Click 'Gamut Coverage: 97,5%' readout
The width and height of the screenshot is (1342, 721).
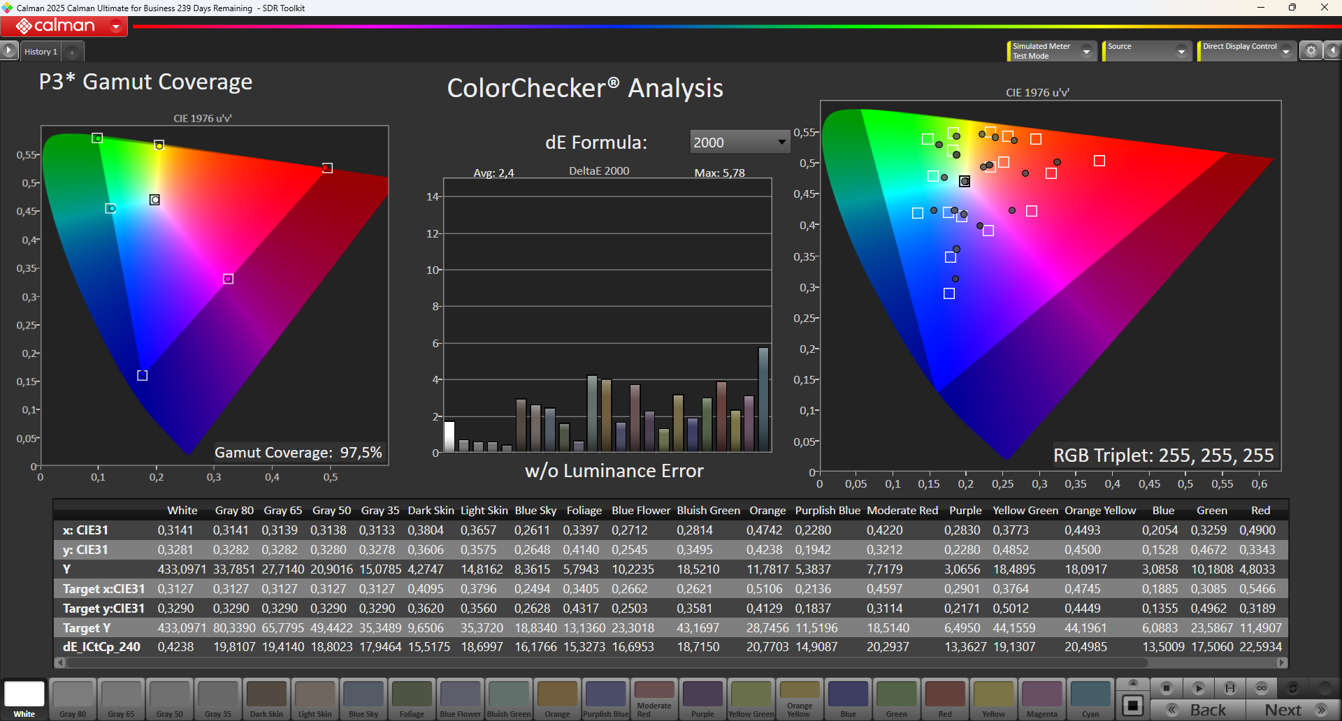298,453
